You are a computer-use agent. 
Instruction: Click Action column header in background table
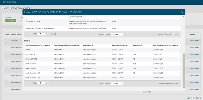click(x=193, y=34)
